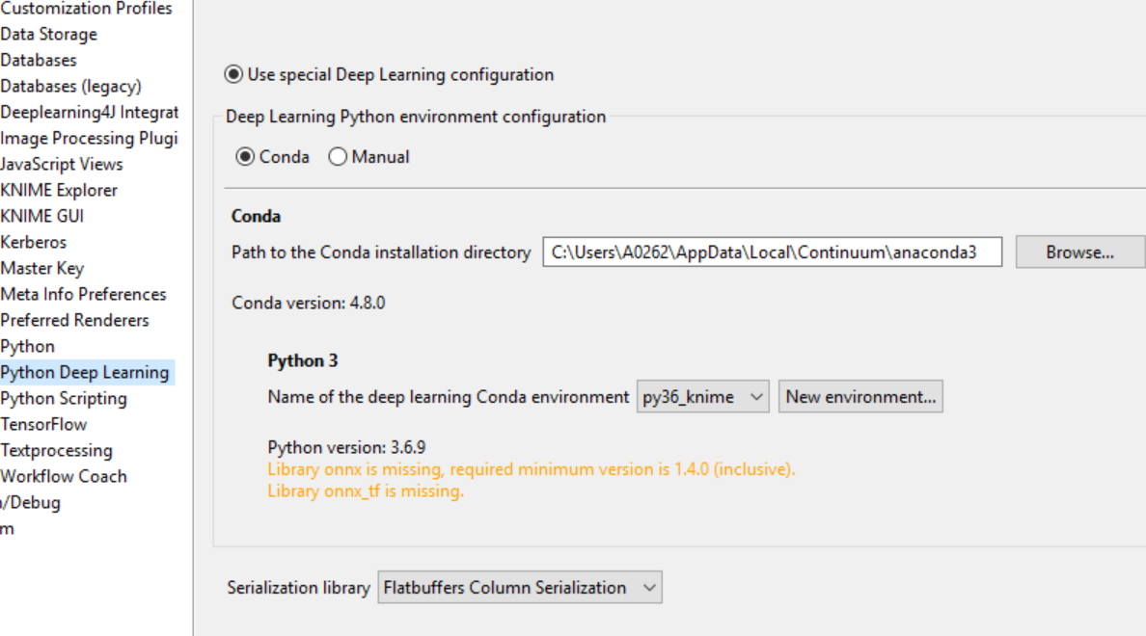Select Workflow Coach in the sidebar
Viewport: 1146px width, 636px height.
pyautogui.click(x=63, y=476)
